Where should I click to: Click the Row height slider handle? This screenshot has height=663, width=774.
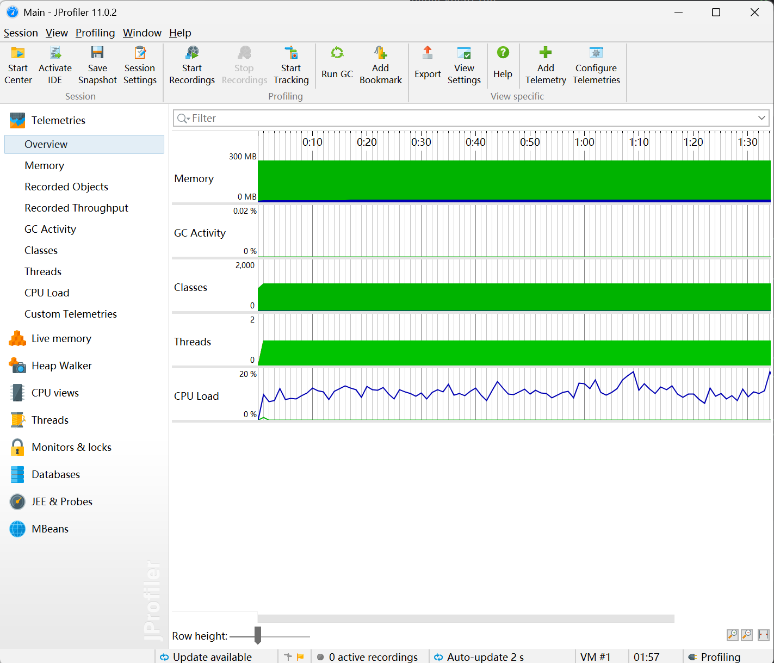coord(258,635)
